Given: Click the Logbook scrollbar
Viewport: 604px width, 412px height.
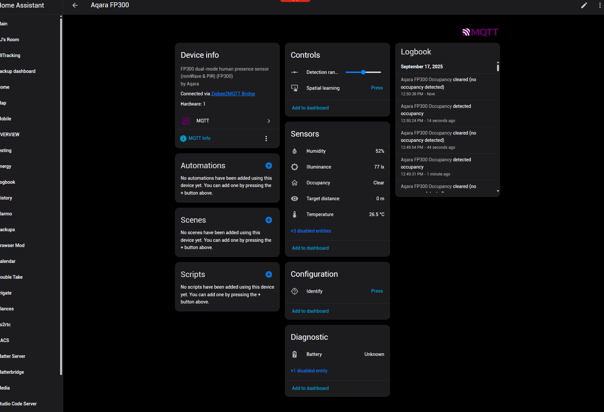Looking at the screenshot, I should [498, 67].
